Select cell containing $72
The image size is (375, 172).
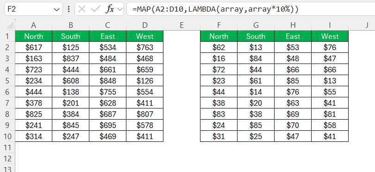point(219,70)
